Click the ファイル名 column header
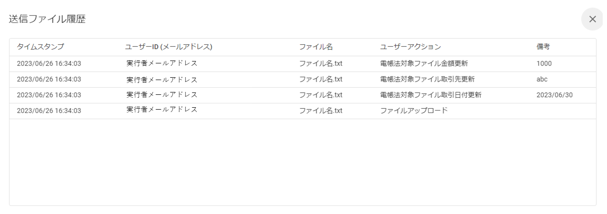 point(315,47)
